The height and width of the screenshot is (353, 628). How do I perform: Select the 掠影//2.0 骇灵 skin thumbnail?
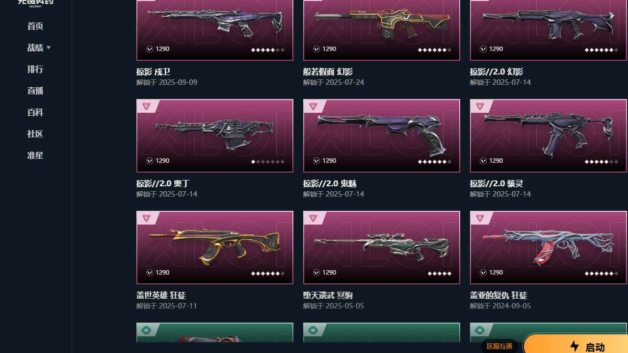pyautogui.click(x=549, y=136)
